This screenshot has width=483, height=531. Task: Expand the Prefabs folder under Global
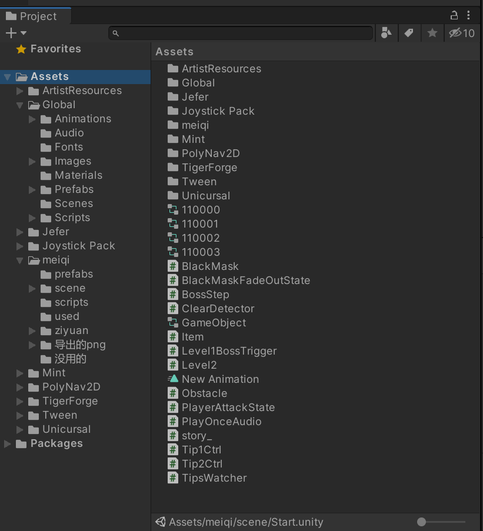point(32,189)
